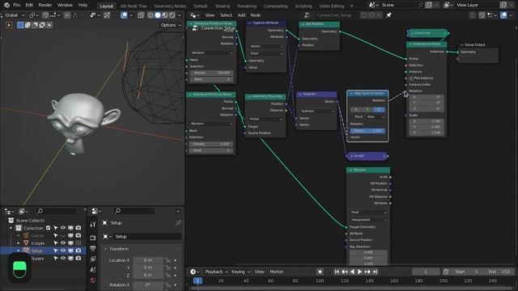Jump to first frame in timeline
Viewport: 518px width, 291px height.
coord(337,272)
